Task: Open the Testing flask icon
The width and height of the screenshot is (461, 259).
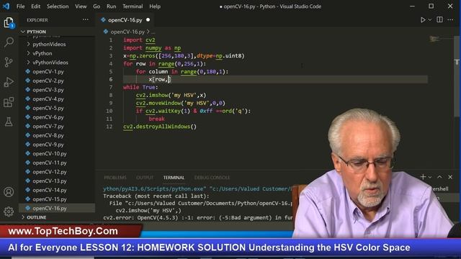Action: (x=9, y=122)
